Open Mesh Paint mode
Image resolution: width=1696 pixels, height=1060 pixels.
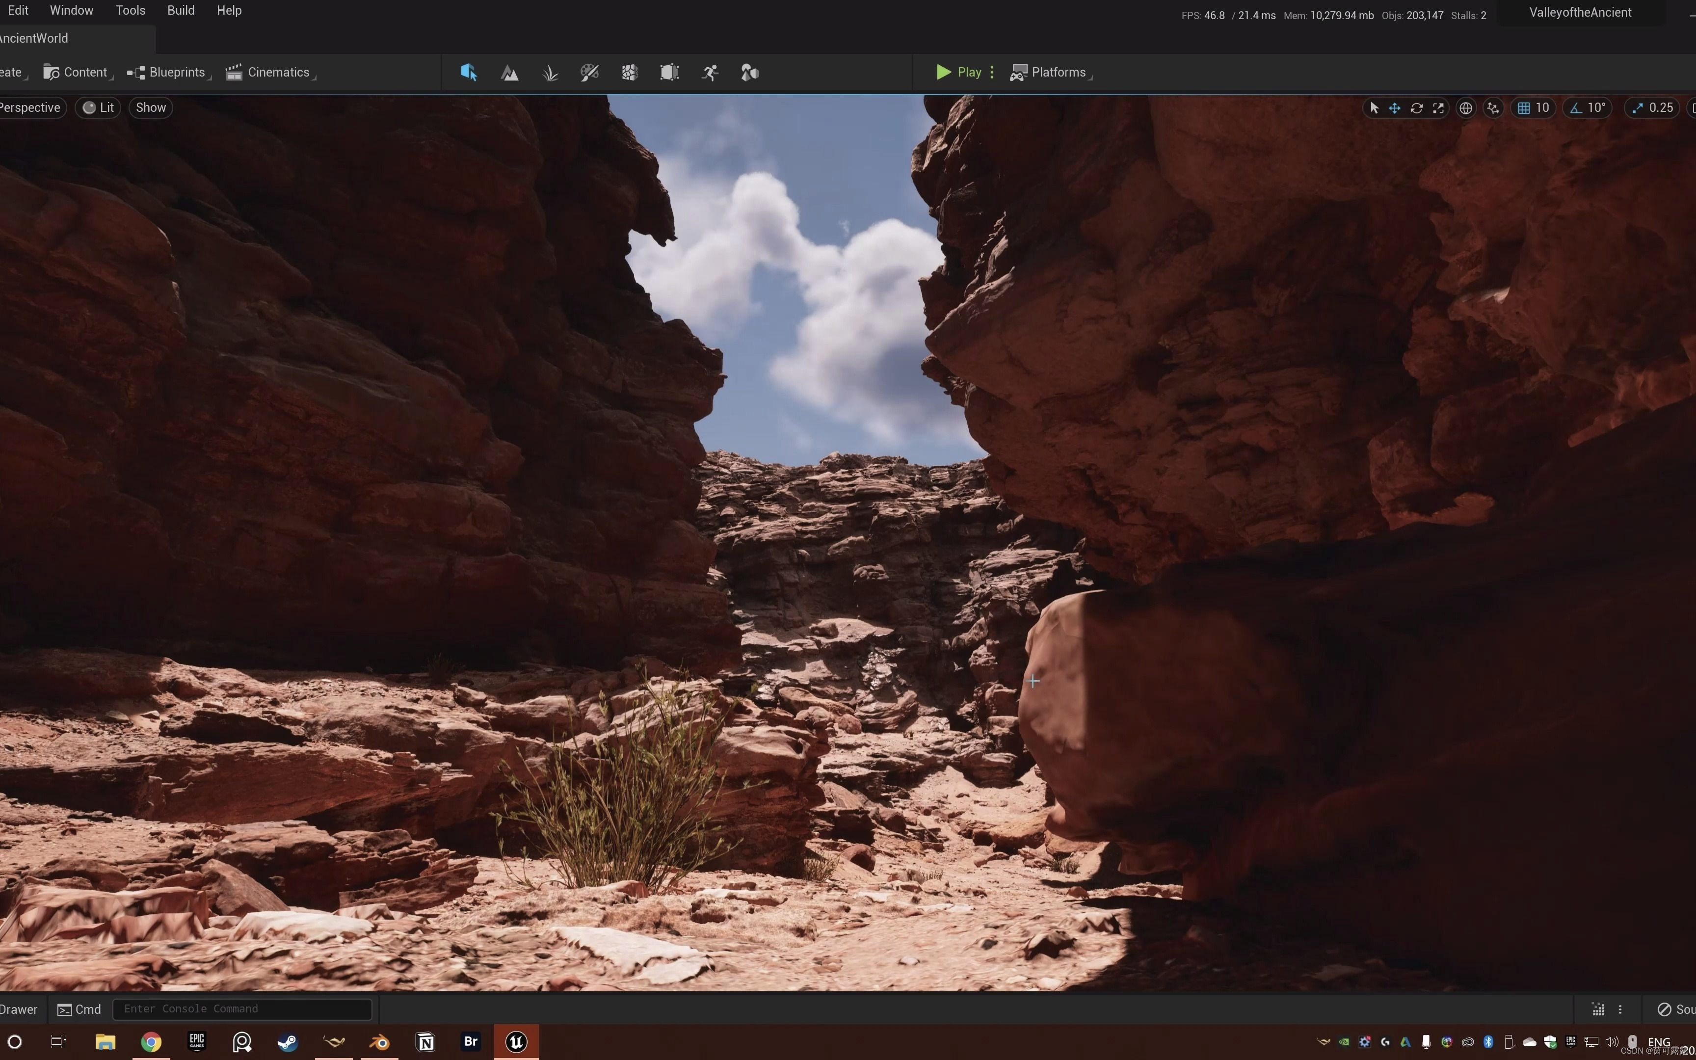coord(589,72)
